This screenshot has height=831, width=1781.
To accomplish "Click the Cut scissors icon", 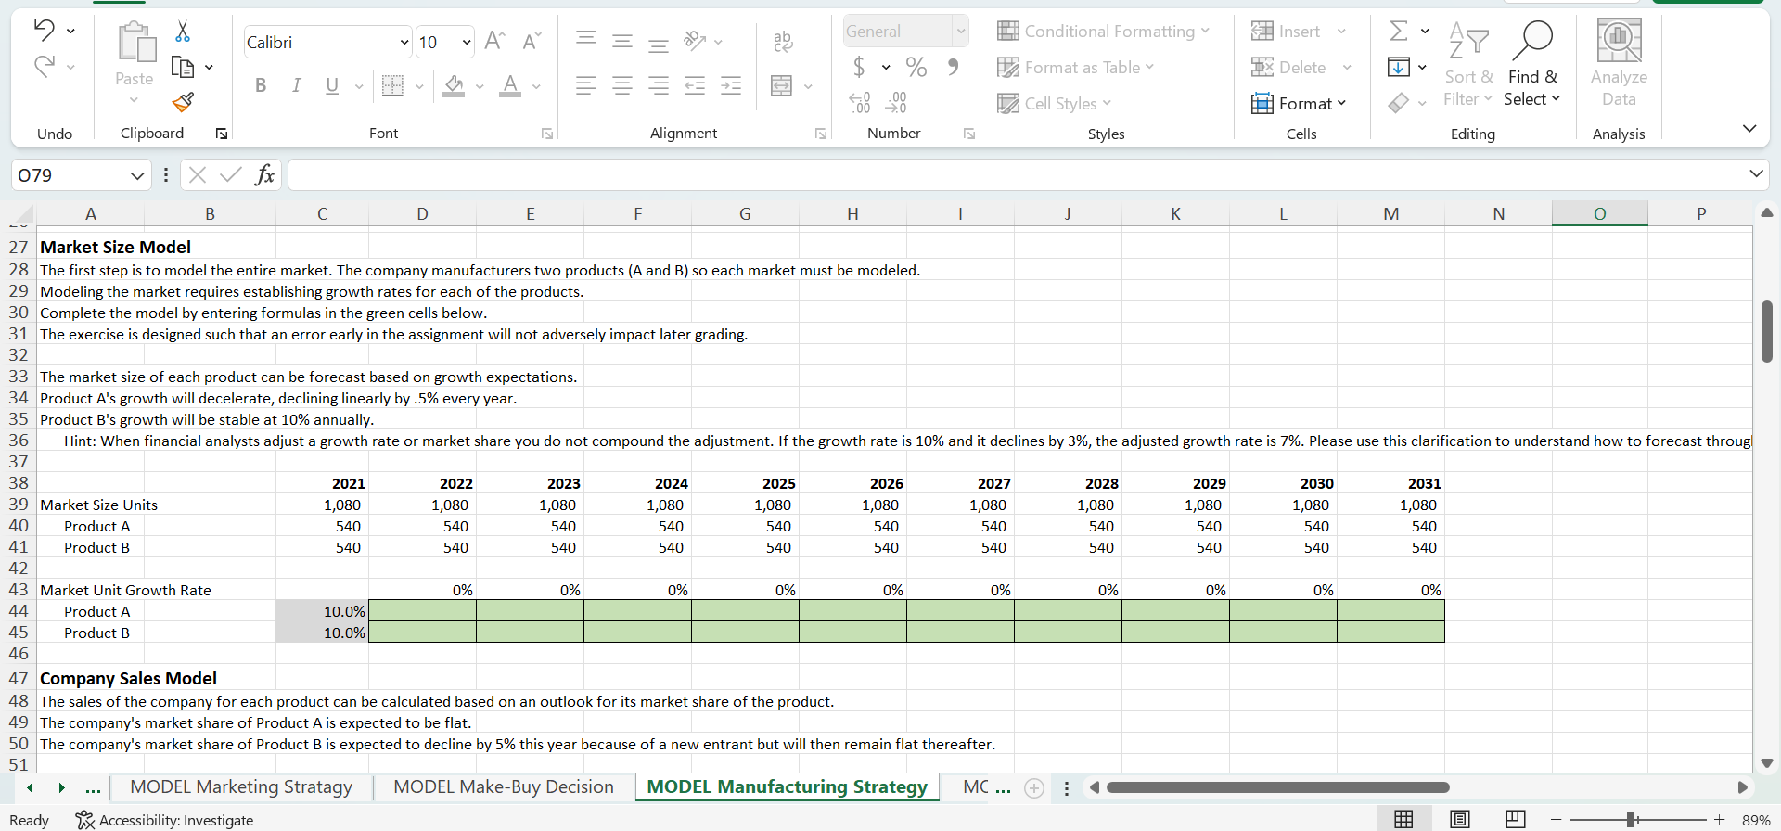I will (183, 32).
